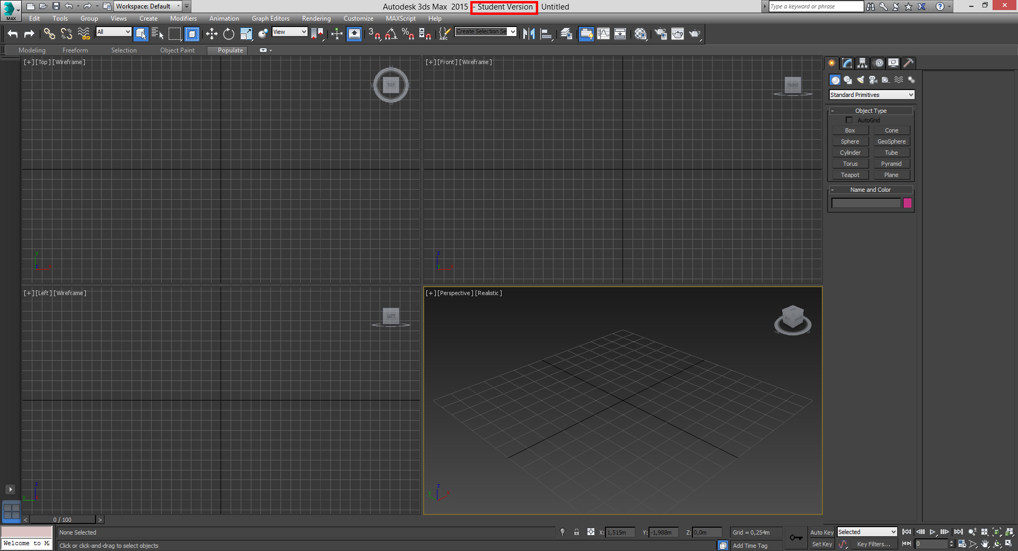
Task: Click the Teapot primitive button
Action: pyautogui.click(x=850, y=175)
